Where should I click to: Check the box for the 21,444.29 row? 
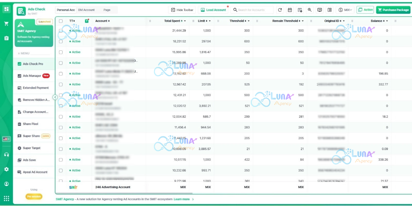pyautogui.click(x=61, y=30)
